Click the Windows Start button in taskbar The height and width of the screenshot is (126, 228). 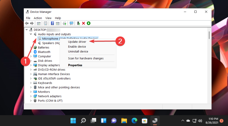click(x=73, y=120)
